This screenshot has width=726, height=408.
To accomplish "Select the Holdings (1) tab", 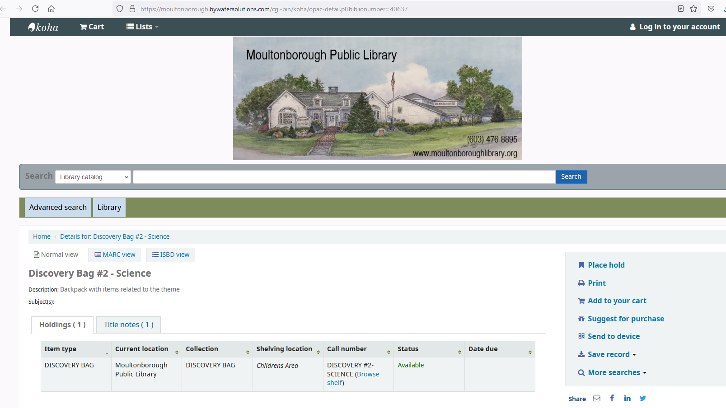I will (62, 325).
